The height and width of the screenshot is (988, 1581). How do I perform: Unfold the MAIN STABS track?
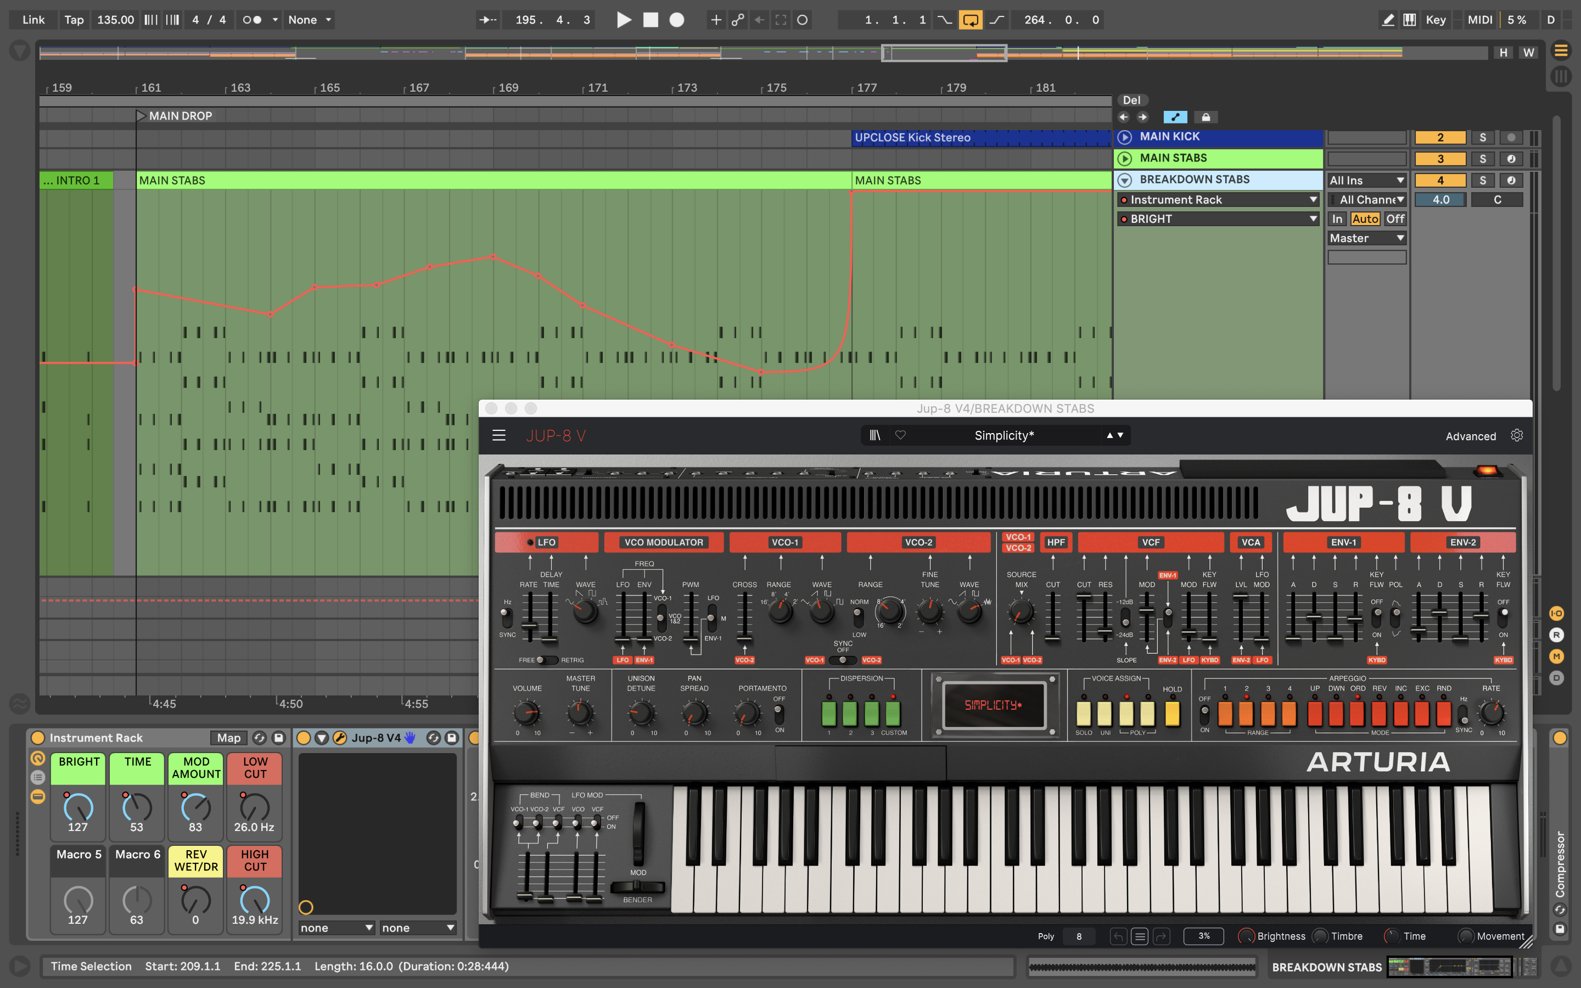1125,158
